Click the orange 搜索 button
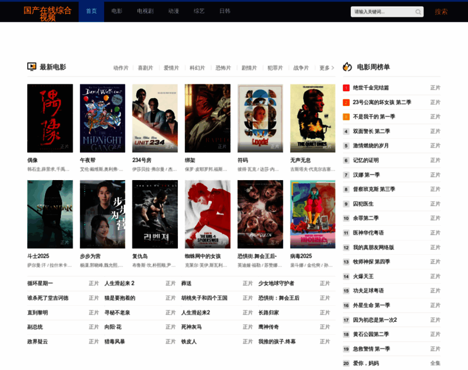468x370 pixels. [x=441, y=12]
